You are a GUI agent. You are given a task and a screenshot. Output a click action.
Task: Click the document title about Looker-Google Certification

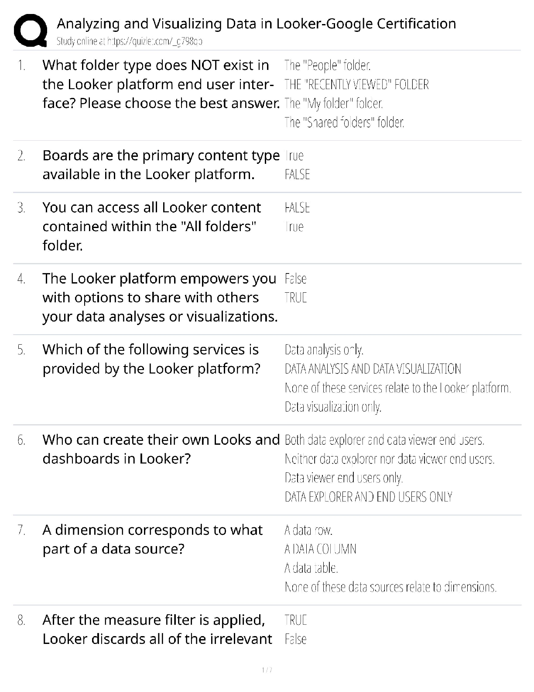point(256,24)
